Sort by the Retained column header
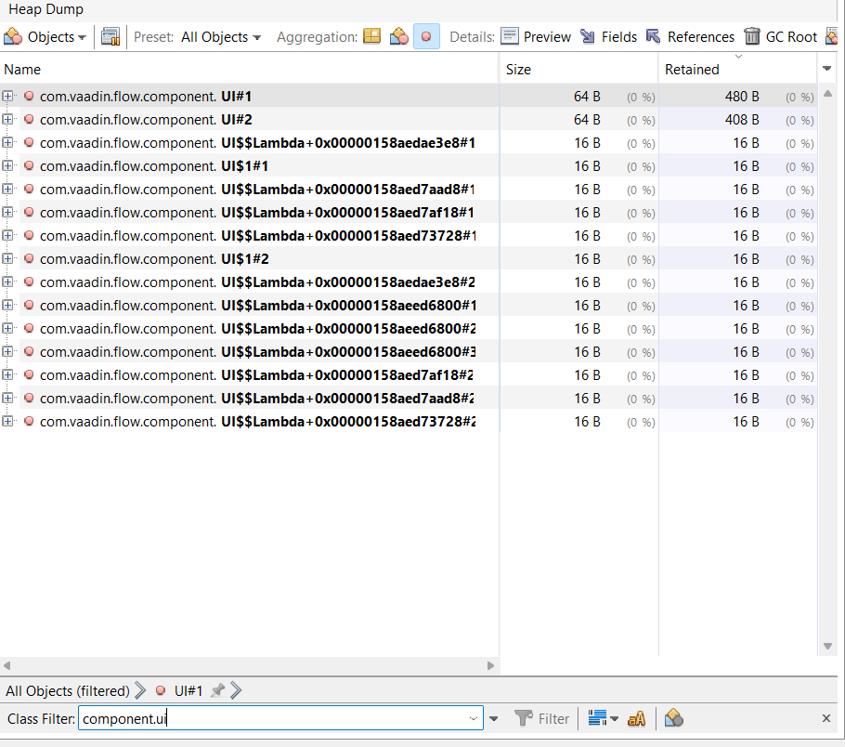This screenshot has width=845, height=747. click(736, 70)
